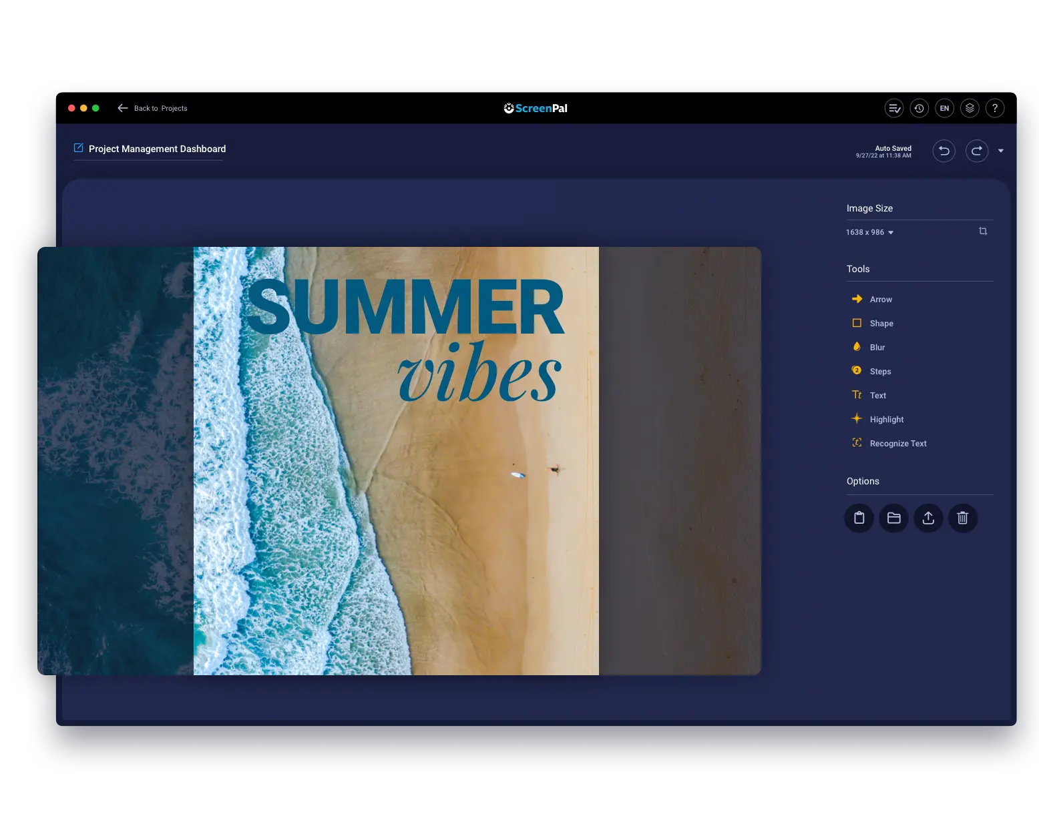
Task: Edit the Project Management Dashboard title
Action: click(157, 149)
